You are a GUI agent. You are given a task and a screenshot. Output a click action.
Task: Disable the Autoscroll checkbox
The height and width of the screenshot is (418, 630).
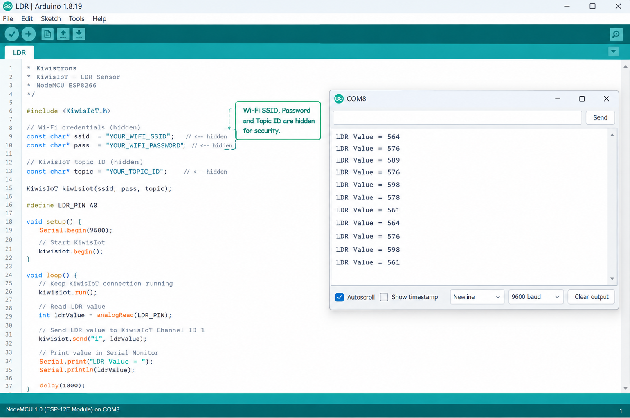point(340,297)
